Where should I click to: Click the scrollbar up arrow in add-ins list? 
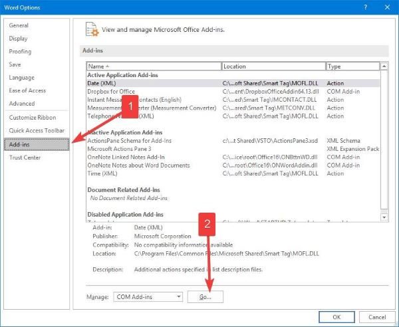coord(384,66)
